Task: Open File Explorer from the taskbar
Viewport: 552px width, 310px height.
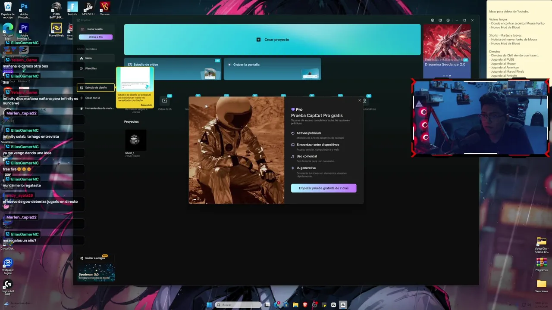Action: tap(295, 305)
